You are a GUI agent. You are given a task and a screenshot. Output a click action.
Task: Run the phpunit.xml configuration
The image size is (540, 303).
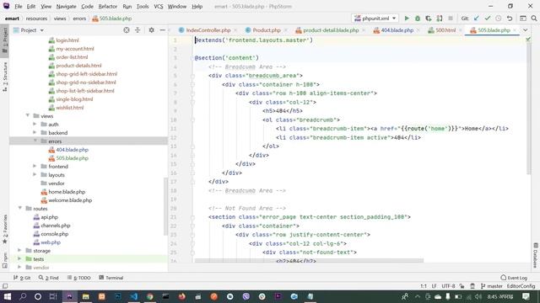coord(407,19)
